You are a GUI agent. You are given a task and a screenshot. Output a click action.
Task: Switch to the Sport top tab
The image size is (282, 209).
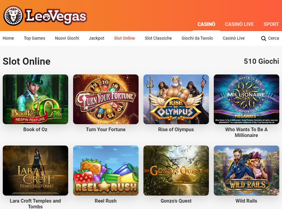[x=271, y=24]
